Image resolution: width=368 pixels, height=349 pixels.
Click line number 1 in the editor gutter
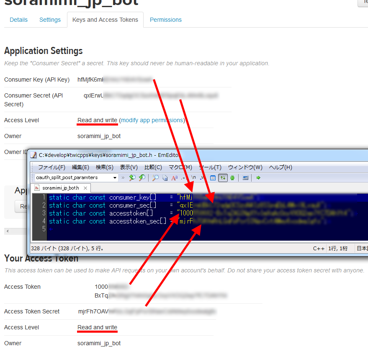44,197
